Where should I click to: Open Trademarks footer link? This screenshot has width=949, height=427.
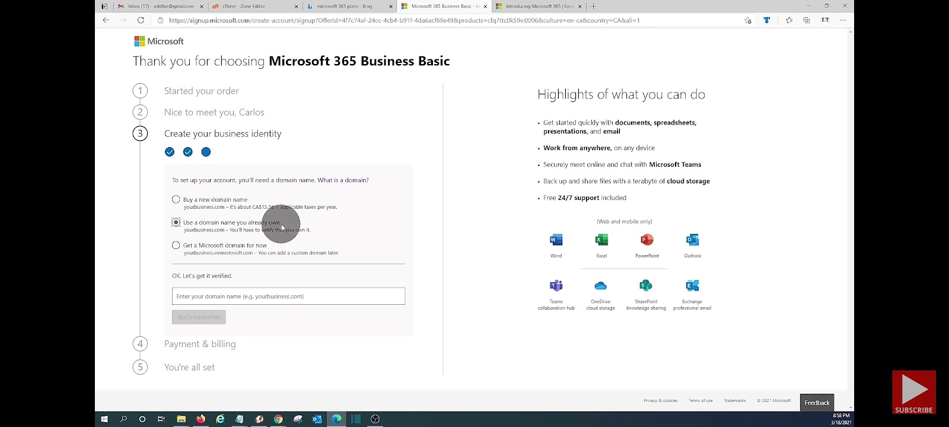pos(735,400)
